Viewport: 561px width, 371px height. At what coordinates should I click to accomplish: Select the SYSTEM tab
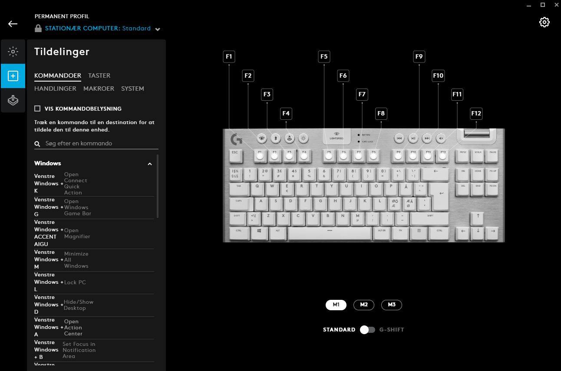pos(132,89)
